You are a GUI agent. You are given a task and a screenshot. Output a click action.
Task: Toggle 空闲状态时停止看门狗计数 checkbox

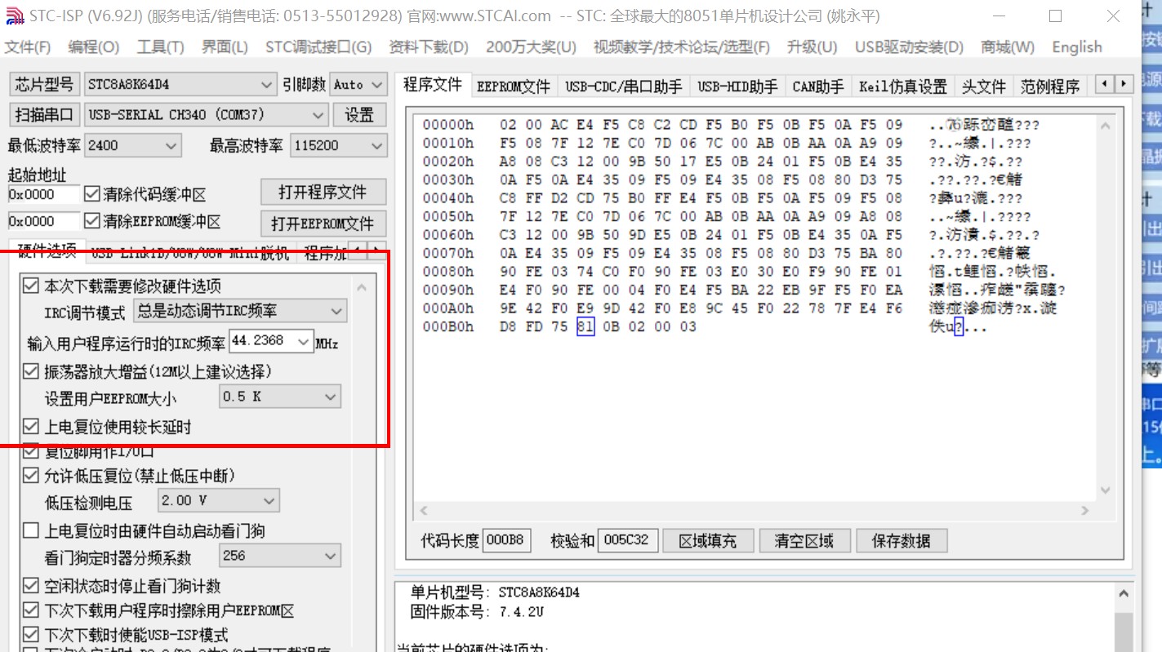[31, 585]
